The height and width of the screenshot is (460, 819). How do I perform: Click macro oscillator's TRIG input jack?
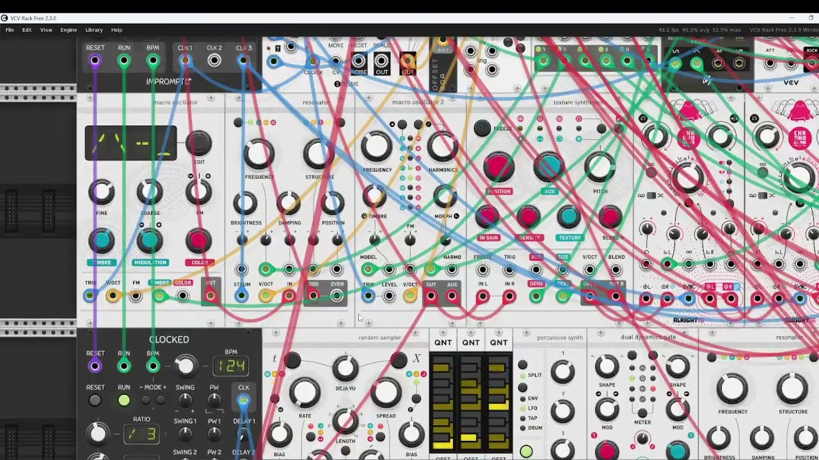coord(90,295)
